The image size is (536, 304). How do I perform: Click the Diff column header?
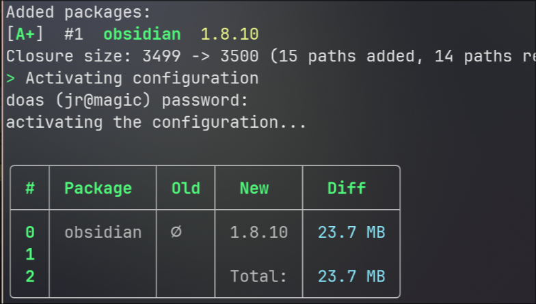pyautogui.click(x=347, y=189)
